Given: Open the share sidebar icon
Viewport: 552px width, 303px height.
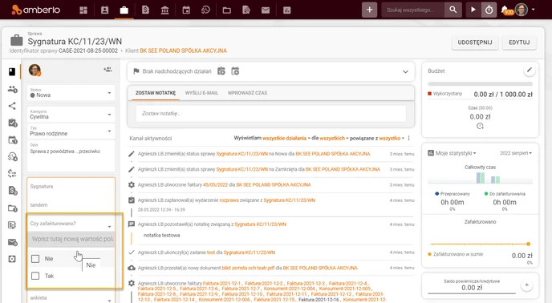Looking at the screenshot, I should (x=12, y=106).
